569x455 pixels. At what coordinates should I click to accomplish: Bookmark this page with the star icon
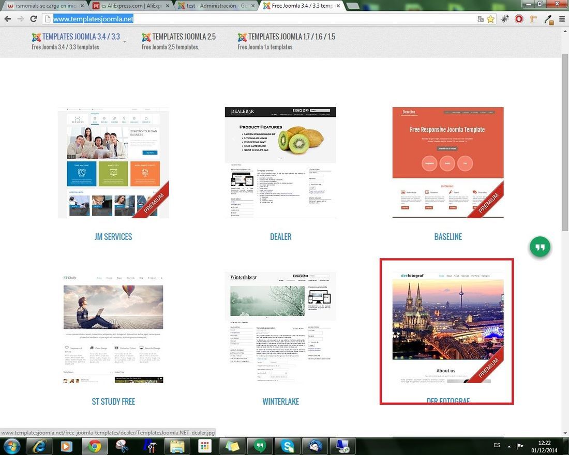coord(490,19)
